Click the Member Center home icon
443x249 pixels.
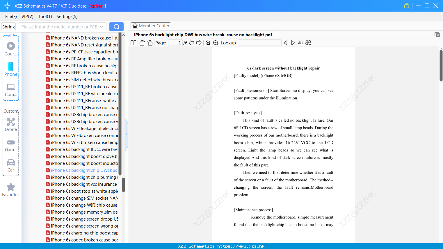click(x=135, y=26)
